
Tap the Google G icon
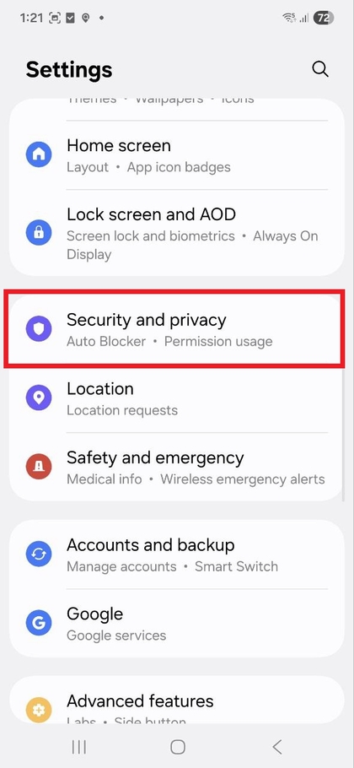pyautogui.click(x=39, y=623)
